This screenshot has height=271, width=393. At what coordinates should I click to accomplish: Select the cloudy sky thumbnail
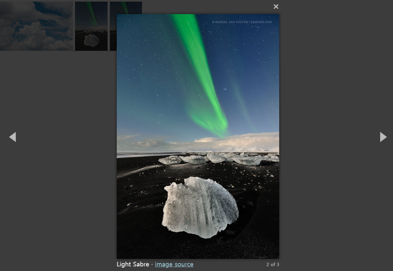tap(37, 26)
